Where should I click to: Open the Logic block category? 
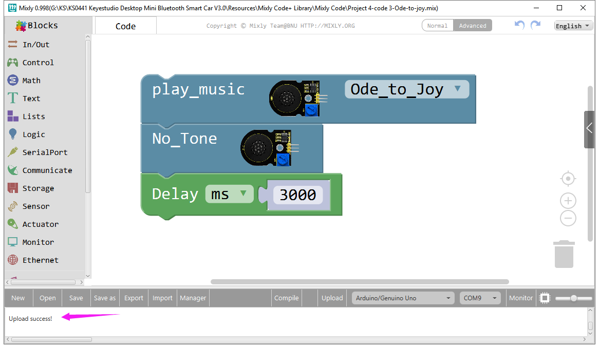click(x=33, y=134)
